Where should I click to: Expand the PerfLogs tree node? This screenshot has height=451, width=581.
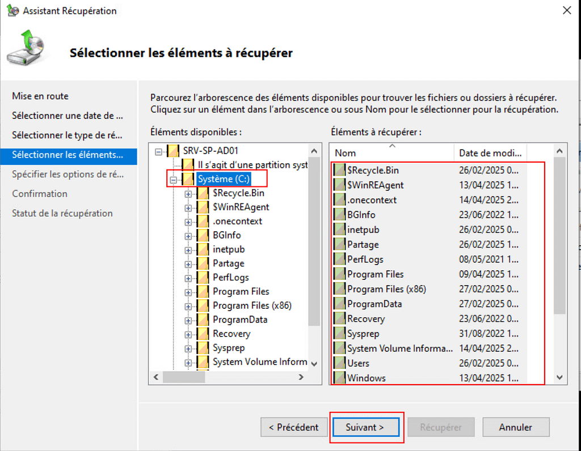click(x=188, y=278)
